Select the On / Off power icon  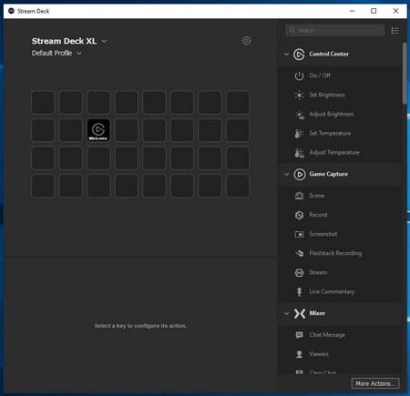pyautogui.click(x=299, y=76)
